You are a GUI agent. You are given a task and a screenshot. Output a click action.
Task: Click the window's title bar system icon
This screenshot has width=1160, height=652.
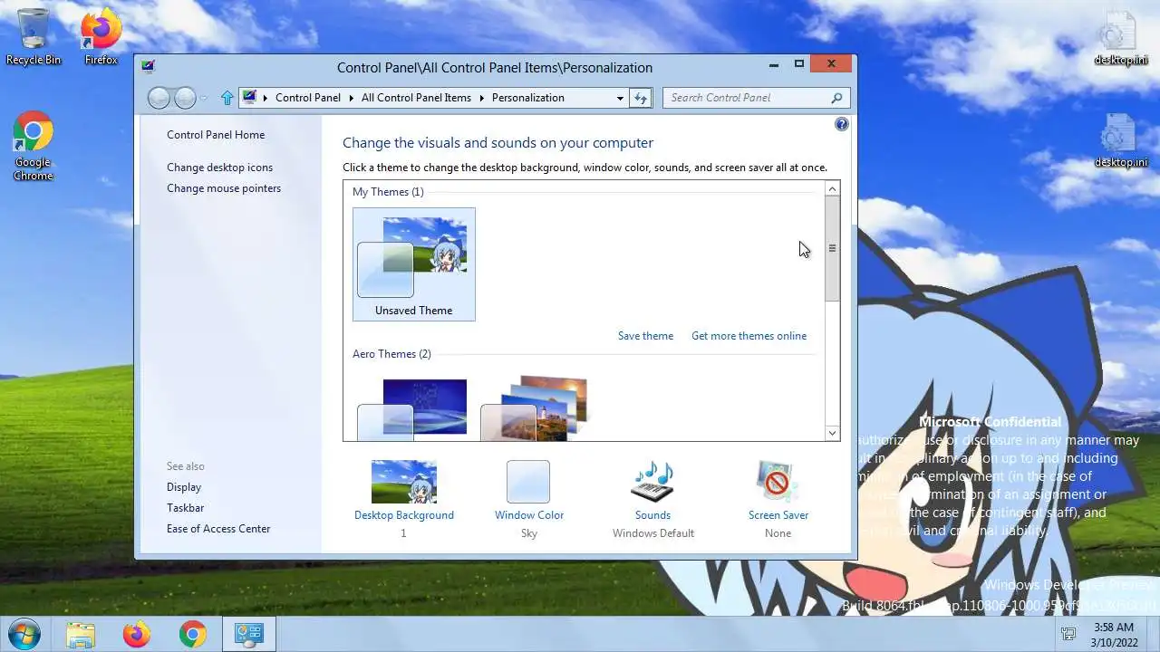148,67
